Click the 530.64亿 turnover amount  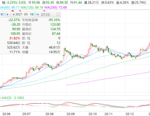(14, 43)
